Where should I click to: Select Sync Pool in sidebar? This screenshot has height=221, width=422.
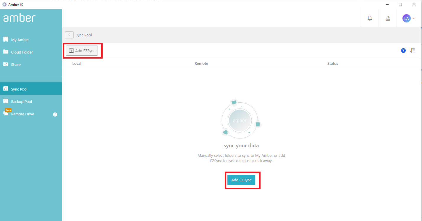pyautogui.click(x=31, y=89)
